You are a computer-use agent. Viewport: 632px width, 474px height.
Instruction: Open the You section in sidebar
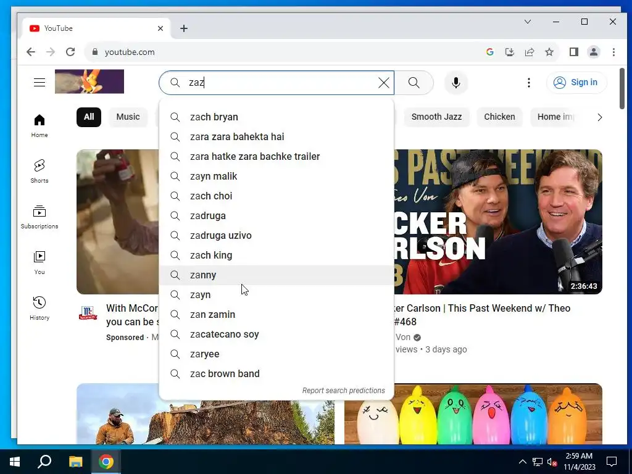pyautogui.click(x=39, y=263)
